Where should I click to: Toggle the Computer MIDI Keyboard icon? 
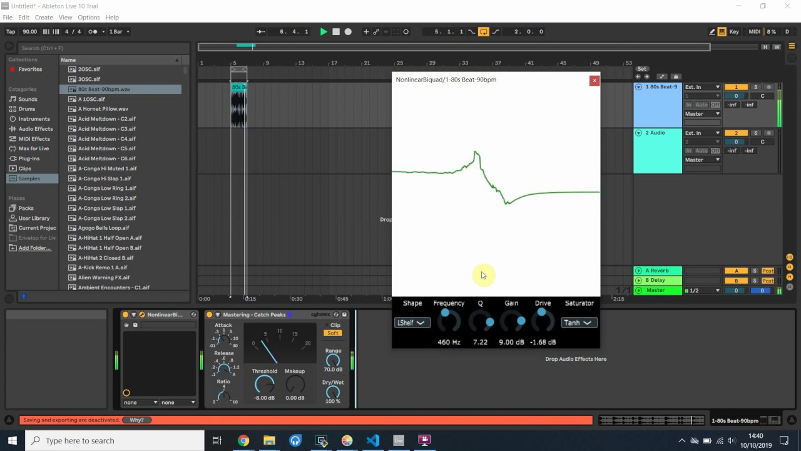(722, 31)
